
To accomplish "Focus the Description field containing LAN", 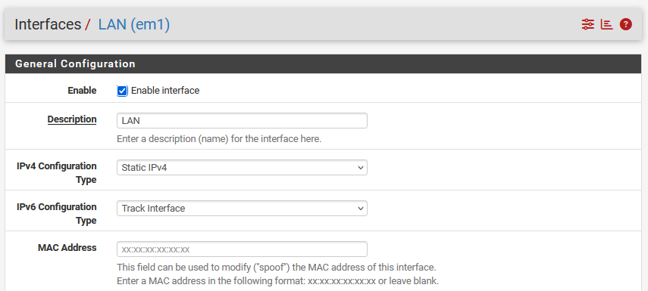I will click(x=242, y=121).
